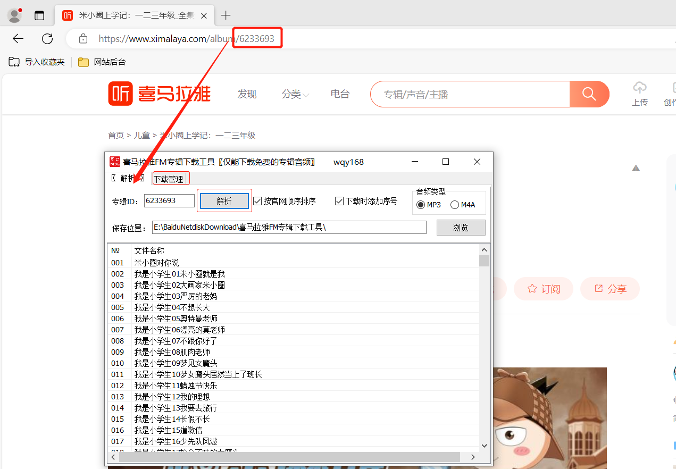Click the 订阅 subscribe button
676x469 pixels.
544,289
